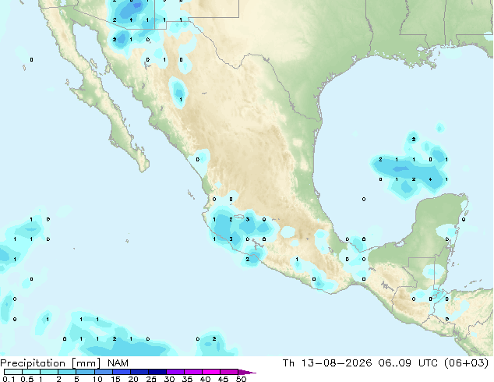Select the lightest 0.1–0.5 mm legend swatch
The image size is (494, 382).
click(13, 372)
